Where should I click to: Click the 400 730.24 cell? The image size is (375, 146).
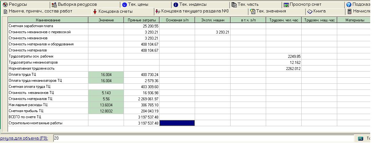pos(142,75)
